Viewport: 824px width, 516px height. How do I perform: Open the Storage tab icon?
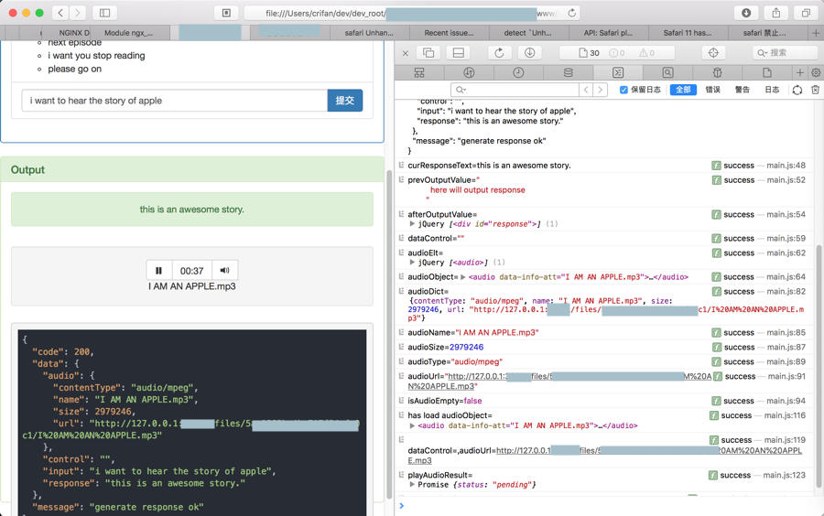(569, 72)
